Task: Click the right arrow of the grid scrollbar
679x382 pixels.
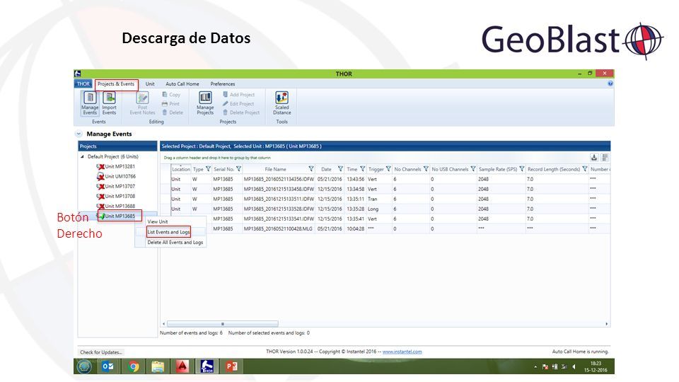Action: (606, 324)
